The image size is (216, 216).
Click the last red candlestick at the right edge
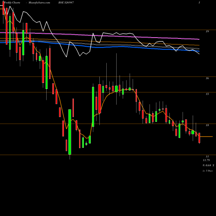point(199,138)
